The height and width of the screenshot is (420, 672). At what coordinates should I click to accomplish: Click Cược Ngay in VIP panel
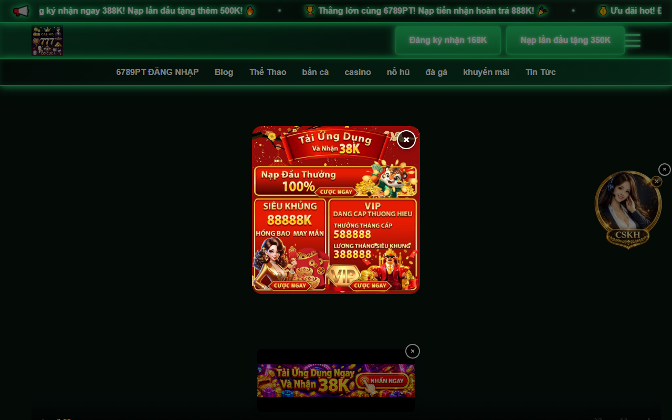[x=370, y=286]
